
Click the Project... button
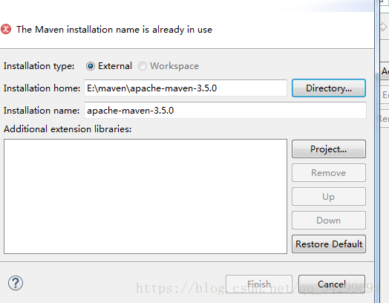pyautogui.click(x=329, y=149)
